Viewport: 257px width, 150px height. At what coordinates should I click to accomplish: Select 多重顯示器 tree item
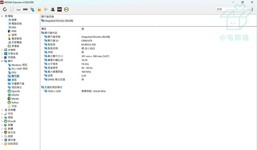point(16,84)
